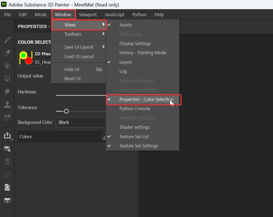The width and height of the screenshot is (273, 217).
Task: Click the greyed overlapping-arrows icon
Action: point(7,174)
